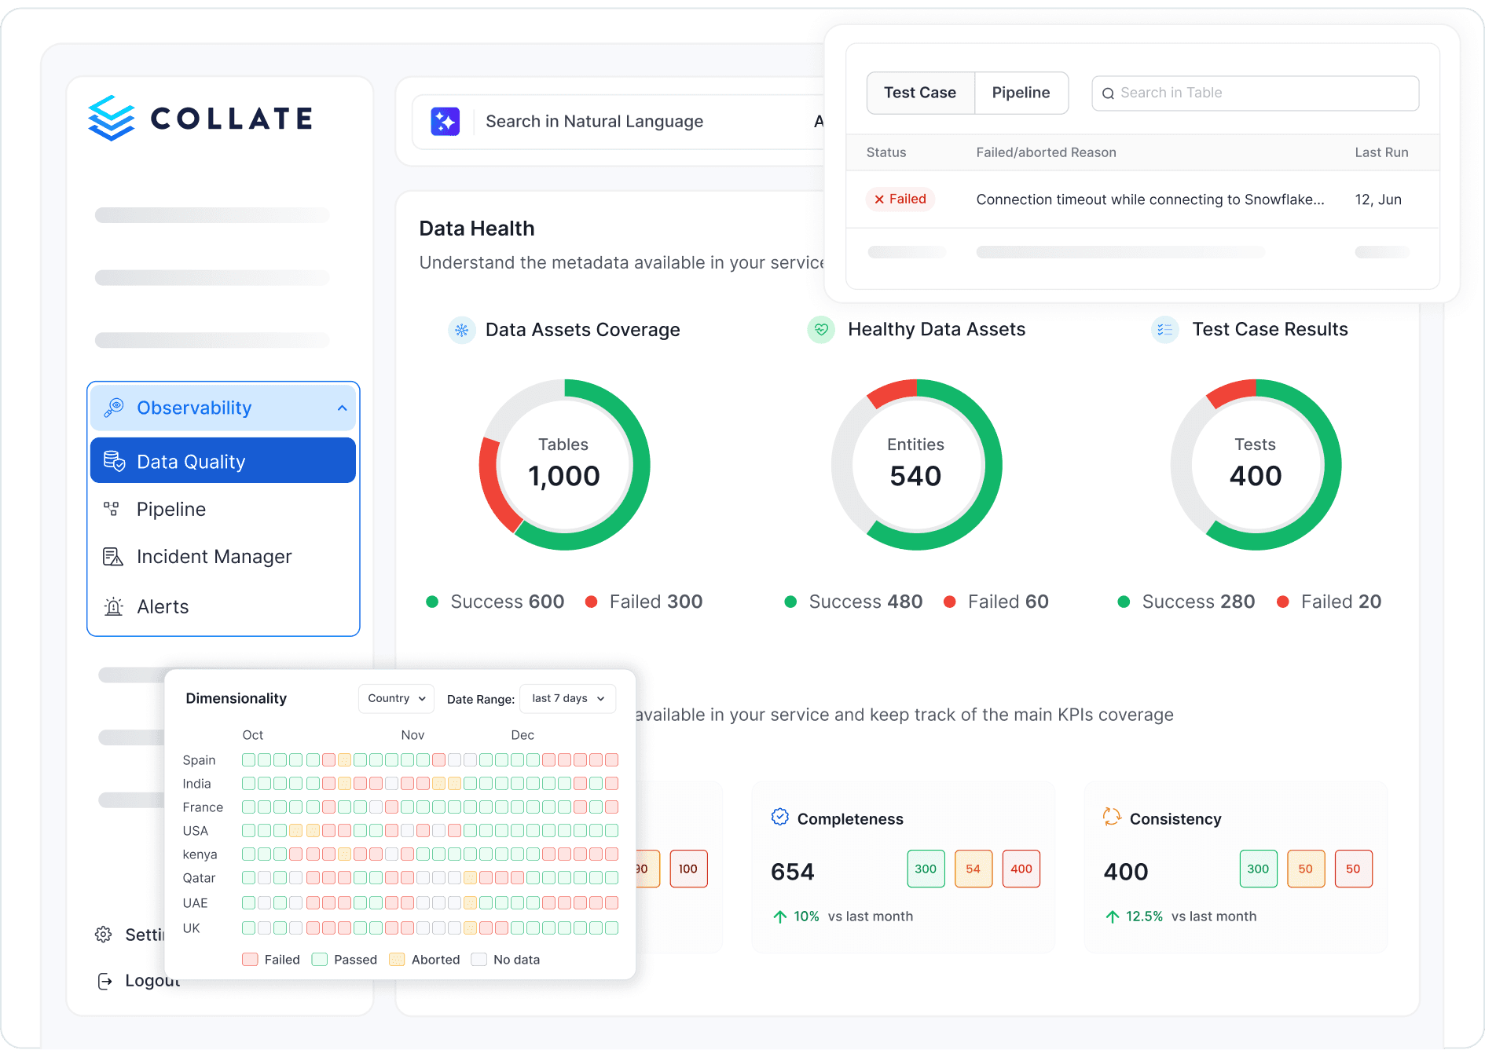The width and height of the screenshot is (1485, 1050).
Task: Click the AI sparkle search icon
Action: 445,122
